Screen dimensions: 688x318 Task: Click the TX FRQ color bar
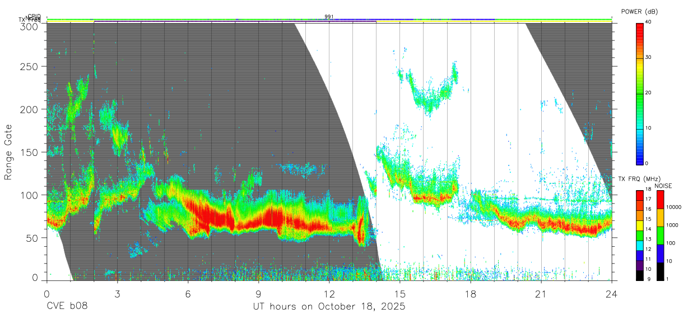[639, 235]
